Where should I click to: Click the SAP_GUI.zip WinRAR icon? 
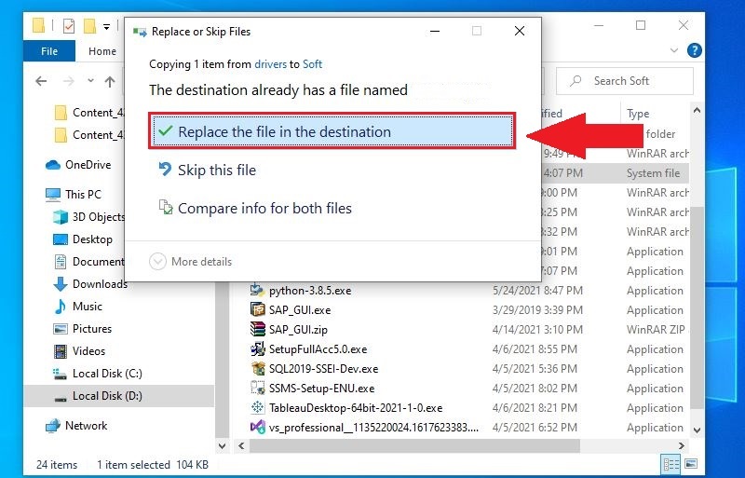pyautogui.click(x=258, y=329)
